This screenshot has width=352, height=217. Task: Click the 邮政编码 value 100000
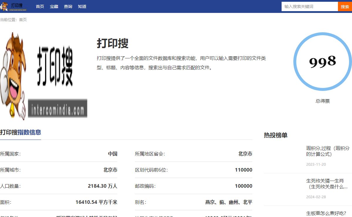coord(243,186)
